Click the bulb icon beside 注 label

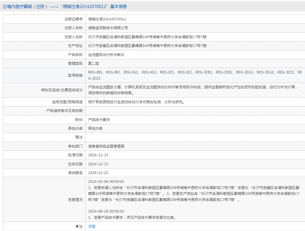77,226
